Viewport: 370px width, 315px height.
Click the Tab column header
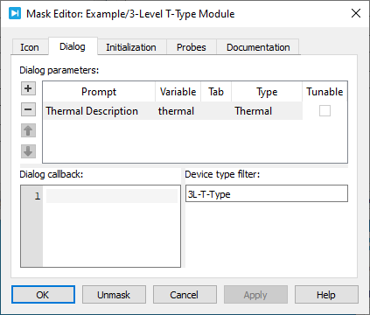coord(216,92)
